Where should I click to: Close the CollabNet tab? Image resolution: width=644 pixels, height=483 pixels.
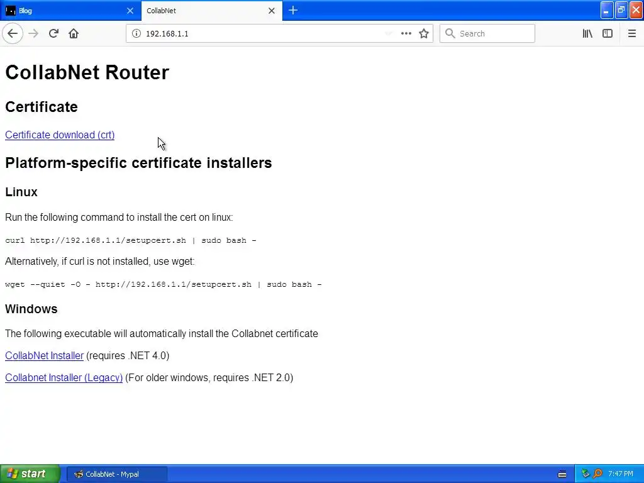pyautogui.click(x=272, y=11)
